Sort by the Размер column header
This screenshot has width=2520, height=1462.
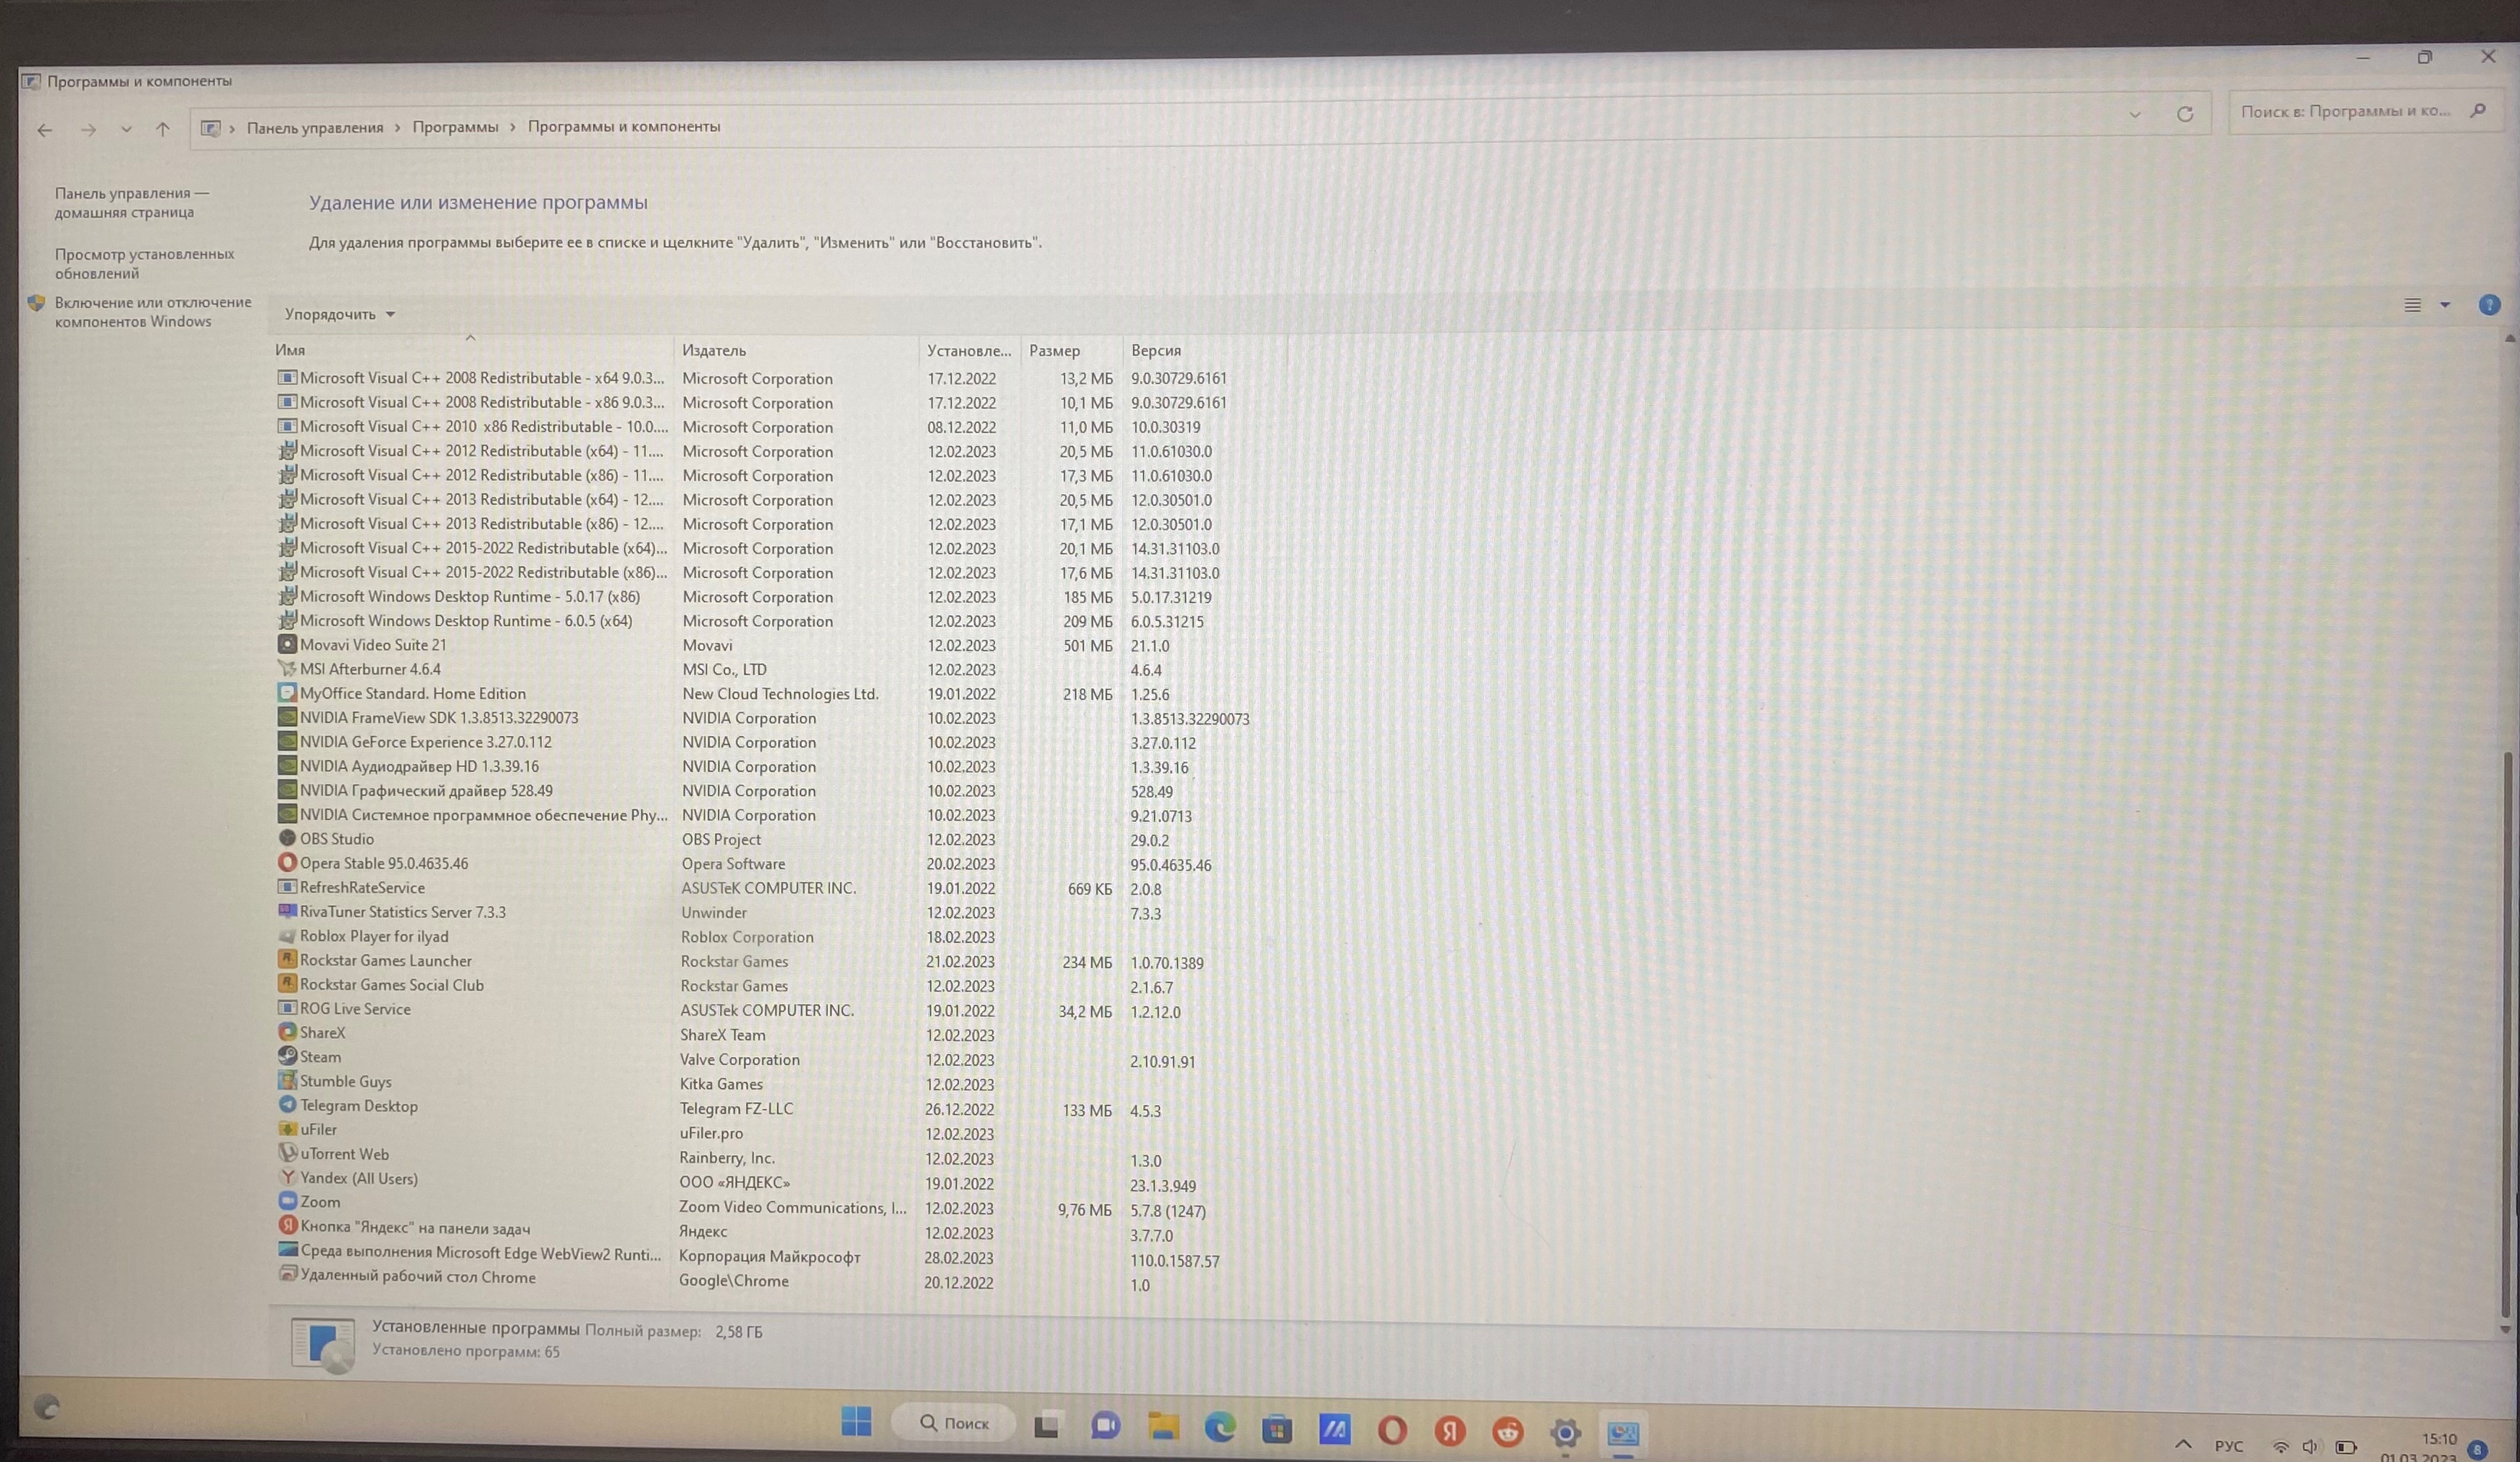[1054, 350]
